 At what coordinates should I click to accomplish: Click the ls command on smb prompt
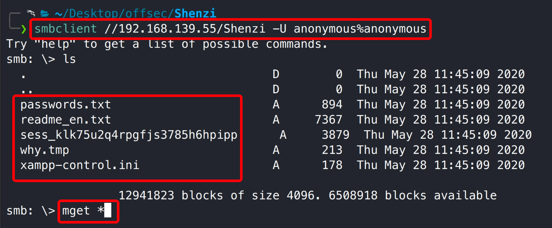point(69,59)
